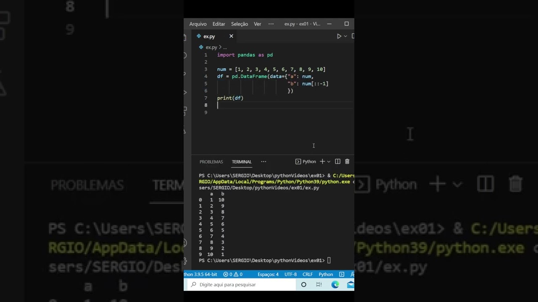
Task: Click the '"b": num[::-1]' code line
Action: pyautogui.click(x=308, y=83)
